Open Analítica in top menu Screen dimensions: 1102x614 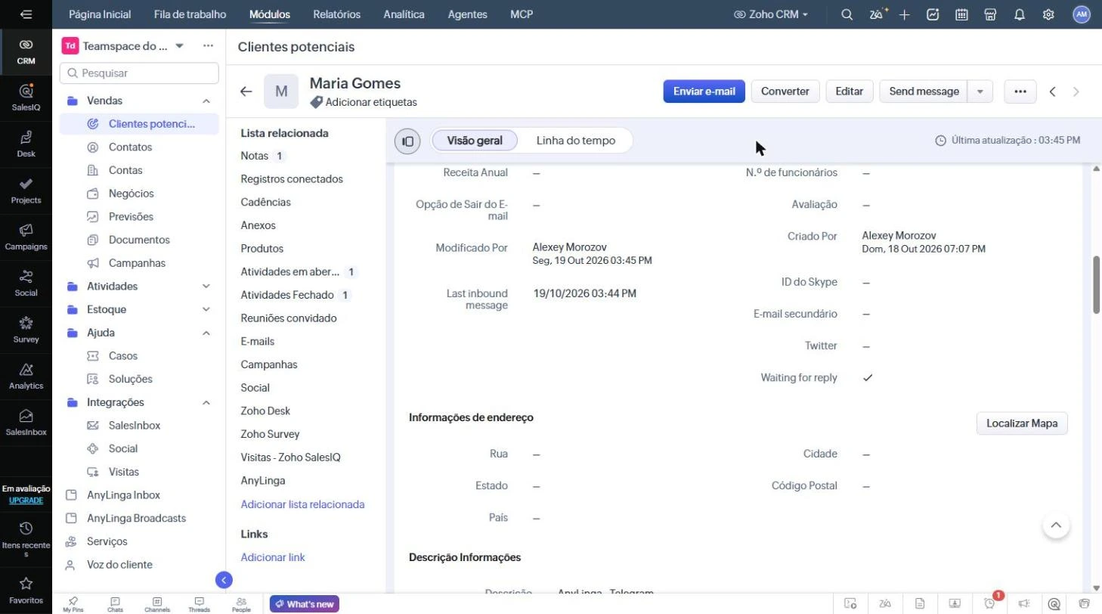[x=404, y=14]
